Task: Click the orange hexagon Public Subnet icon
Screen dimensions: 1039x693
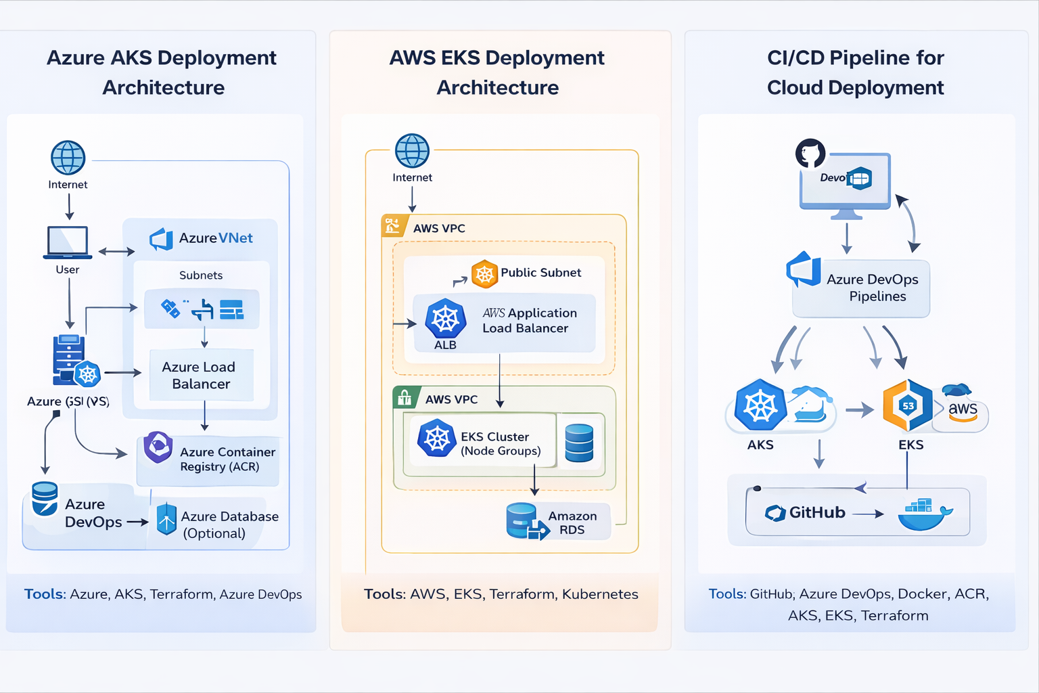Action: (x=484, y=274)
